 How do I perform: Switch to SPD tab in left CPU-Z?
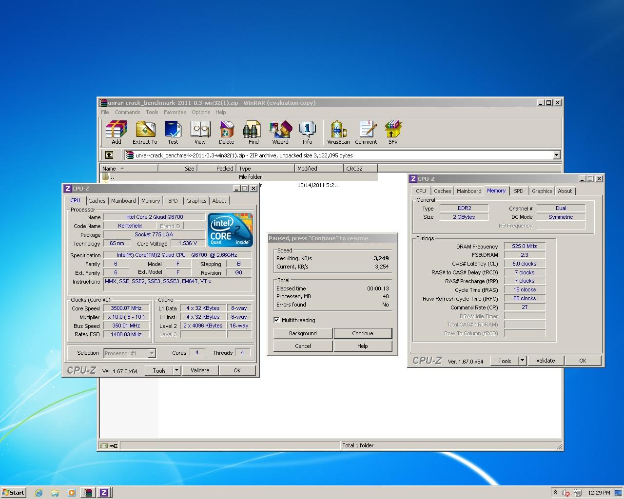tap(173, 201)
